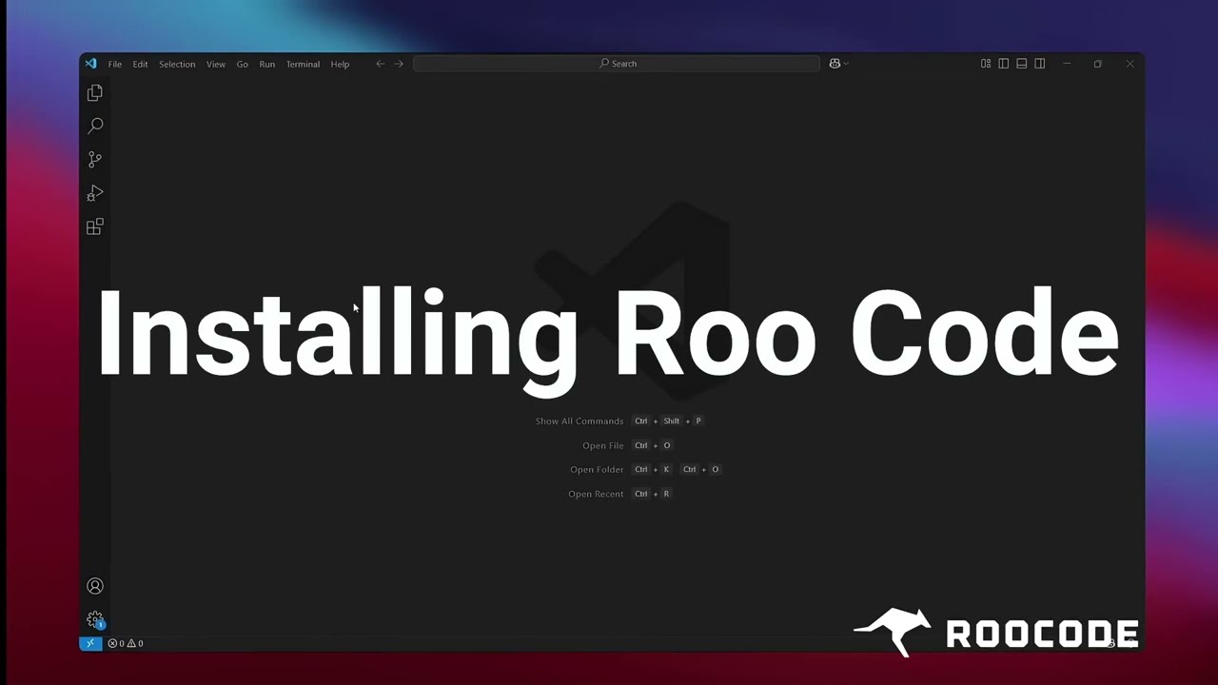Image resolution: width=1218 pixels, height=685 pixels.
Task: Click the Go Forward navigation arrow
Action: click(399, 63)
